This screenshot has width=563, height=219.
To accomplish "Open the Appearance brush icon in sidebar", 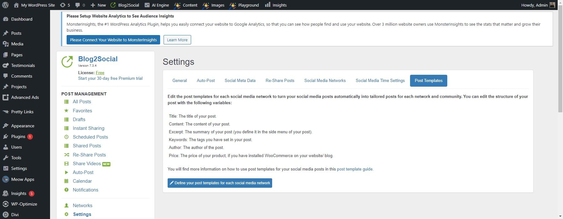I will (5, 126).
